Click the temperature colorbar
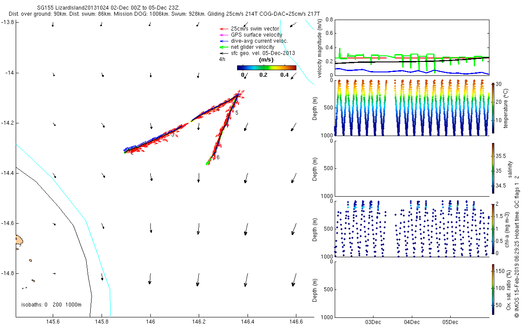 tap(493, 108)
